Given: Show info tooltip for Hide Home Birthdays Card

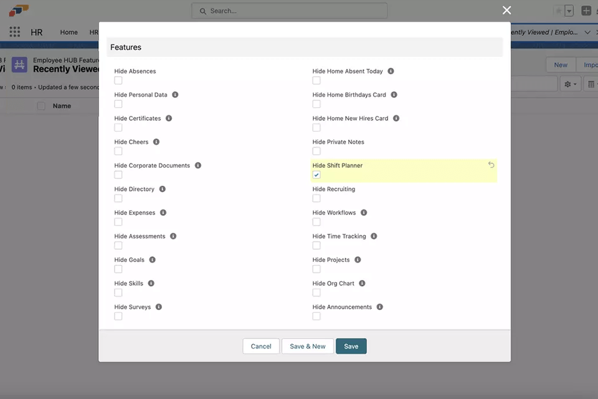Looking at the screenshot, I should 394,95.
